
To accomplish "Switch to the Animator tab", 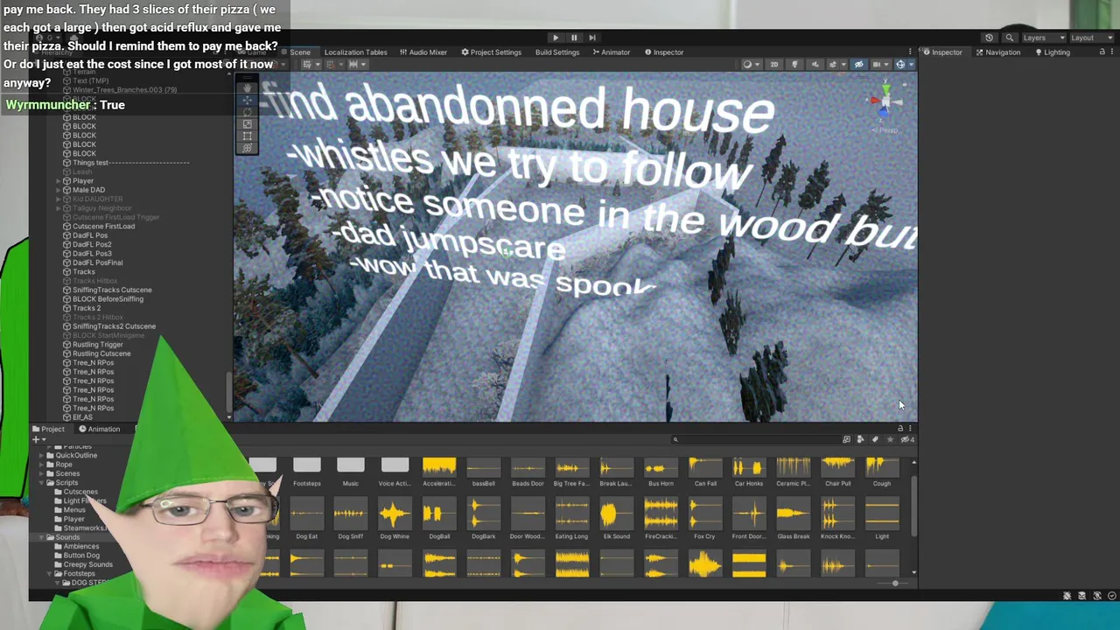I will click(x=611, y=52).
